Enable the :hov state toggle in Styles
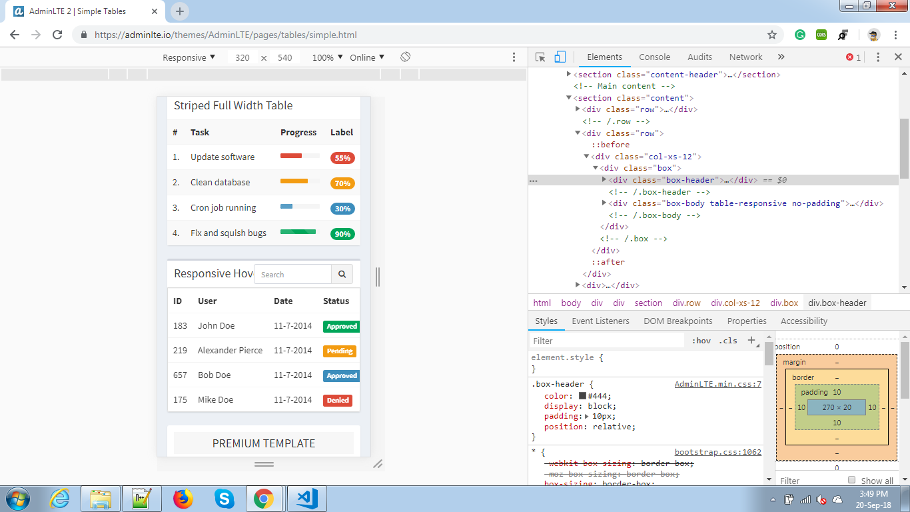This screenshot has height=512, width=910. tap(701, 341)
